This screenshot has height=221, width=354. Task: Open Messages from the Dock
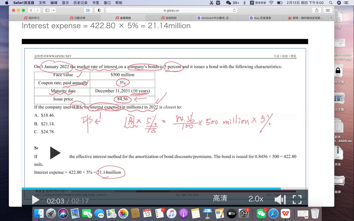click(99, 213)
